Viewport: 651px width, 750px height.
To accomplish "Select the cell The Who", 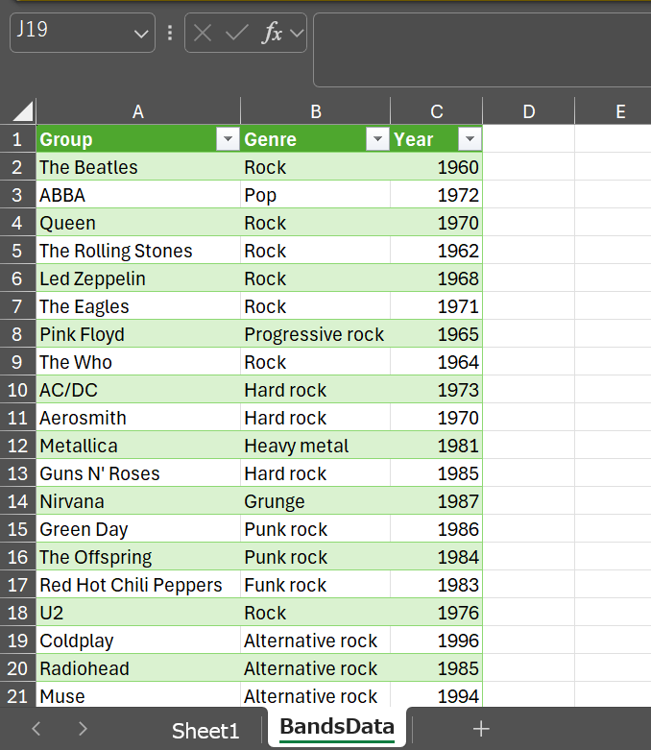I will [x=138, y=362].
